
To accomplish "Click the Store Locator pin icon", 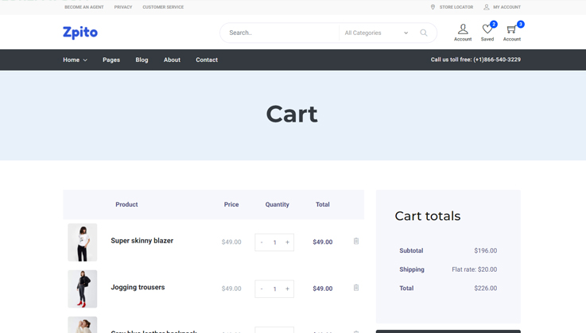I will (433, 7).
